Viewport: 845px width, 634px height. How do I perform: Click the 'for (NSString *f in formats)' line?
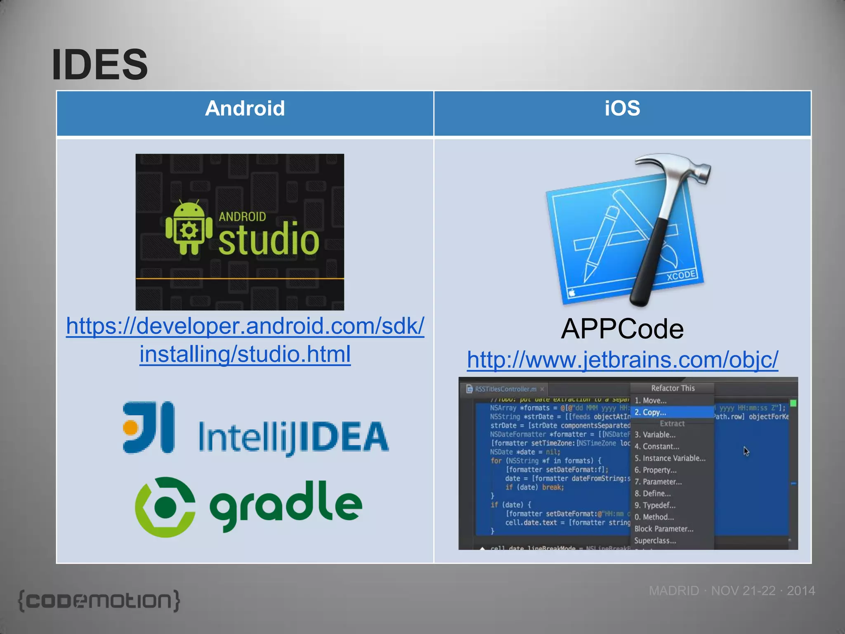coord(546,461)
